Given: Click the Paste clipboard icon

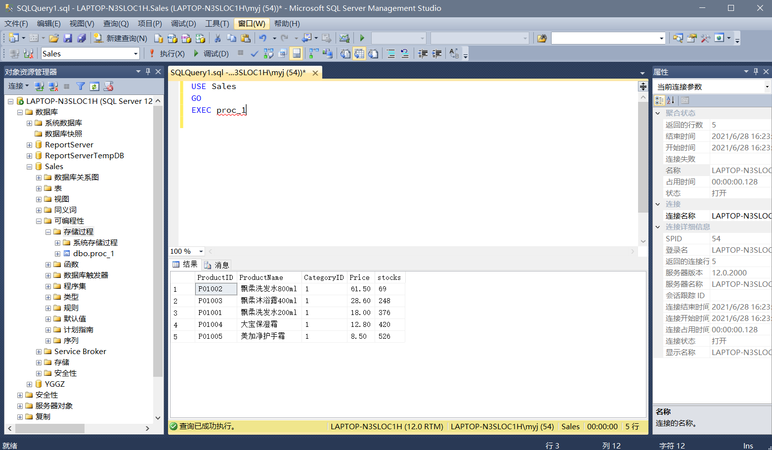Looking at the screenshot, I should pos(246,38).
